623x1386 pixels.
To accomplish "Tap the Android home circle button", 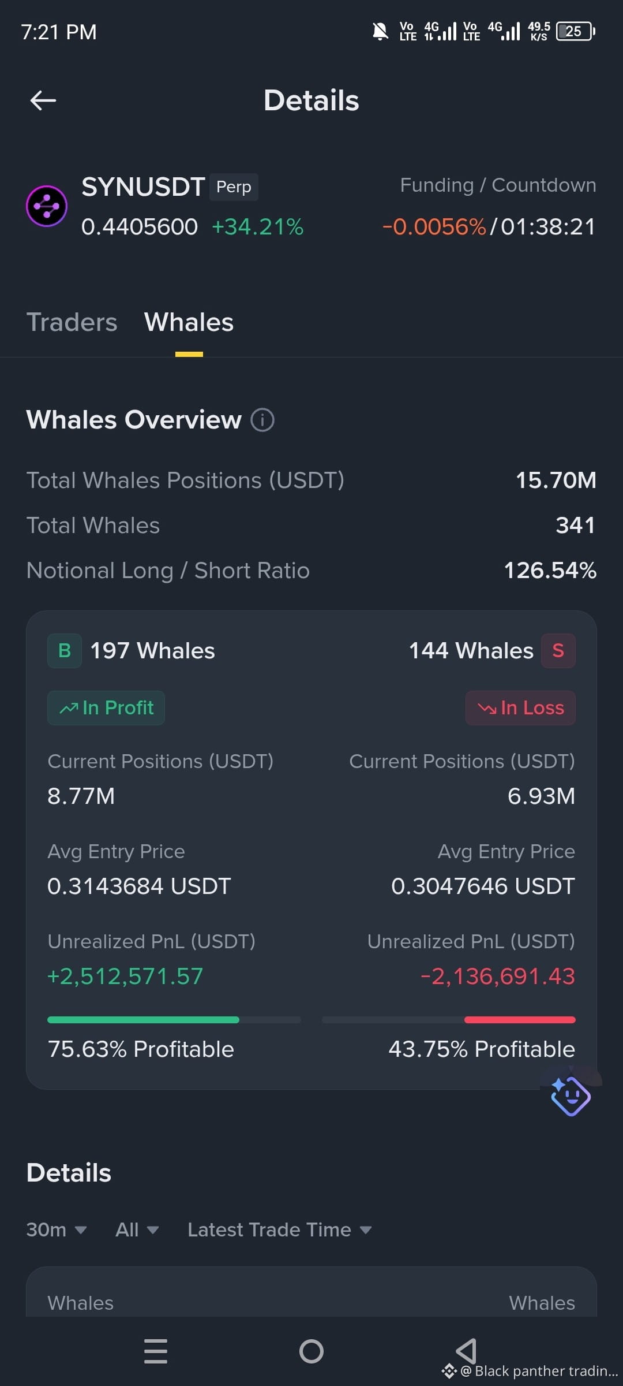I will click(x=311, y=1351).
